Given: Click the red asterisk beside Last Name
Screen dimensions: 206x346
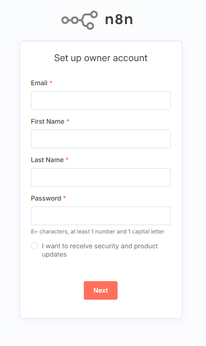Looking at the screenshot, I should [x=67, y=159].
